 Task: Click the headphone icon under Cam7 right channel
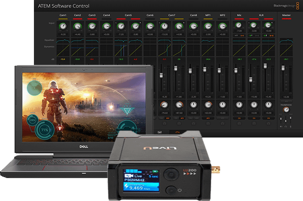click(x=179, y=123)
